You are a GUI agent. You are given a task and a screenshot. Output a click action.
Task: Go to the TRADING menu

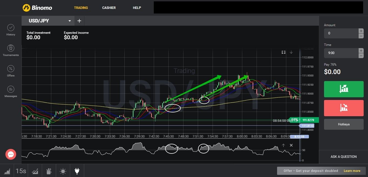81,8
